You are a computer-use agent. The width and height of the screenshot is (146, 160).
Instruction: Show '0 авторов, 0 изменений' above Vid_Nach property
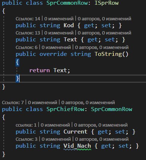pos(102,139)
